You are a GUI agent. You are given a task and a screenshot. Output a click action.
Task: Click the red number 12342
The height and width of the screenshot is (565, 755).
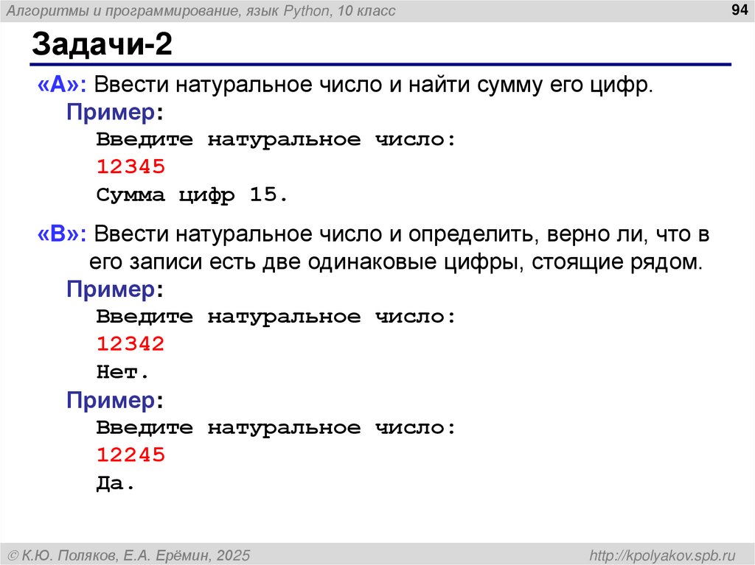(x=131, y=344)
